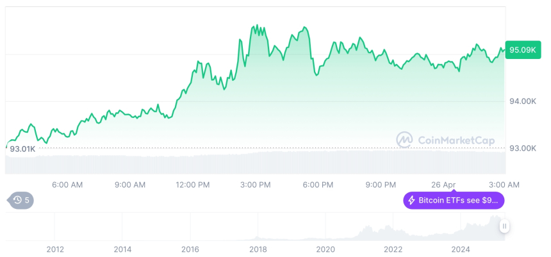Click 2016 on the overview timeline
Viewport: 551px width, 257px height.
[190, 249]
